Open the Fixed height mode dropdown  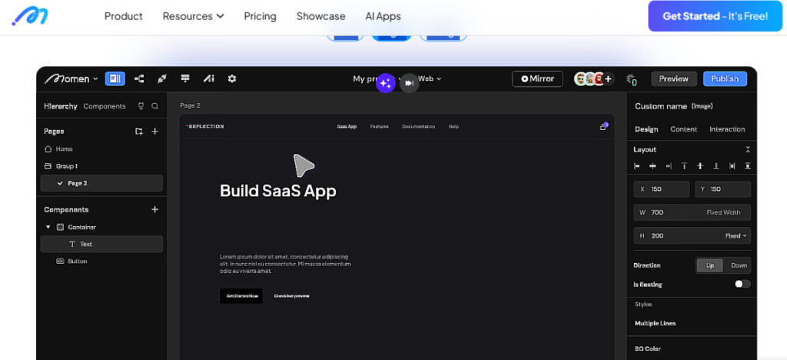coord(736,235)
